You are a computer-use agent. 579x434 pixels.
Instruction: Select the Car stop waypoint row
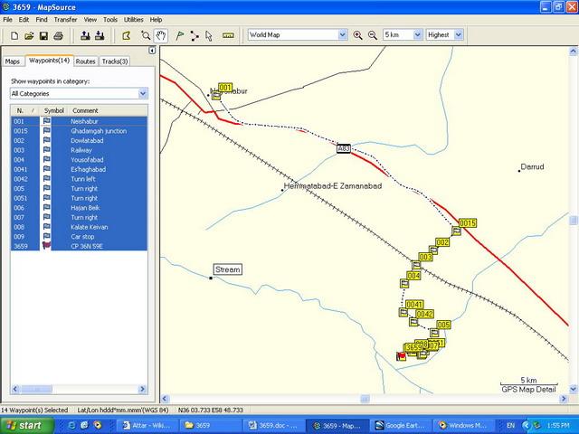pos(79,237)
